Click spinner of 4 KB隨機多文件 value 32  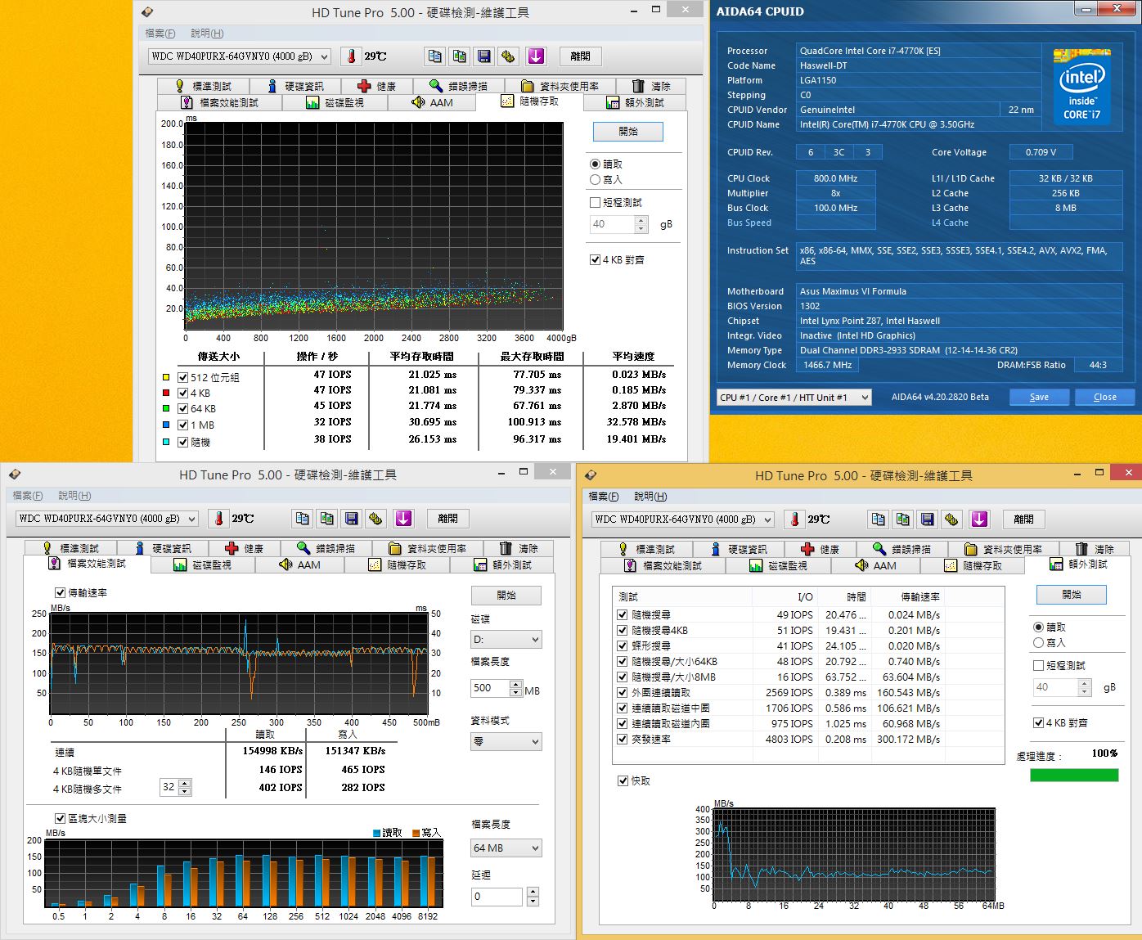185,788
